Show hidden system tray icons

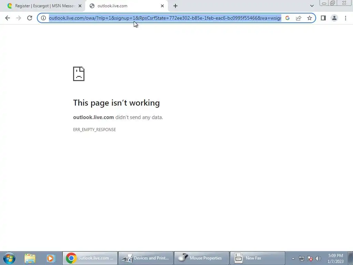click(293, 258)
